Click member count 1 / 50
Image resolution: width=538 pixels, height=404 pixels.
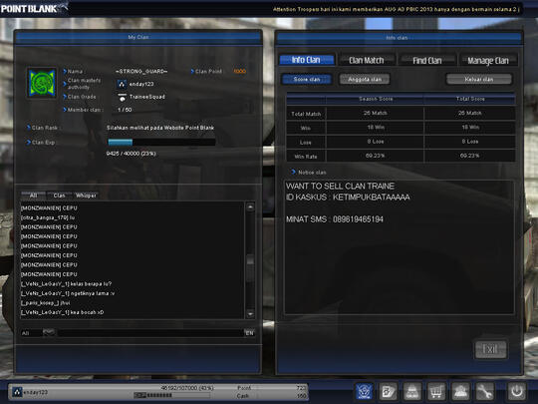click(125, 110)
